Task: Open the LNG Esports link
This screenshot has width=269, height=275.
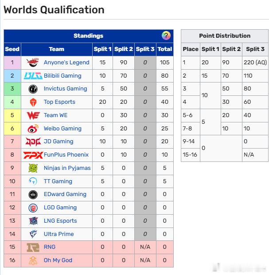Action: point(60,221)
